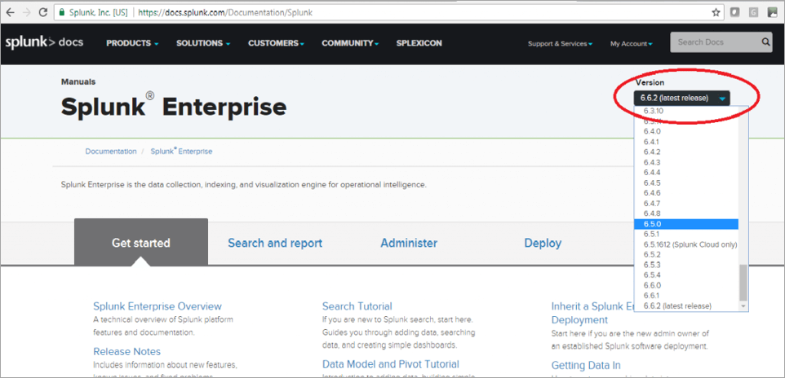
Task: Open Inherit a Splunk Deployment link
Action: (592, 313)
